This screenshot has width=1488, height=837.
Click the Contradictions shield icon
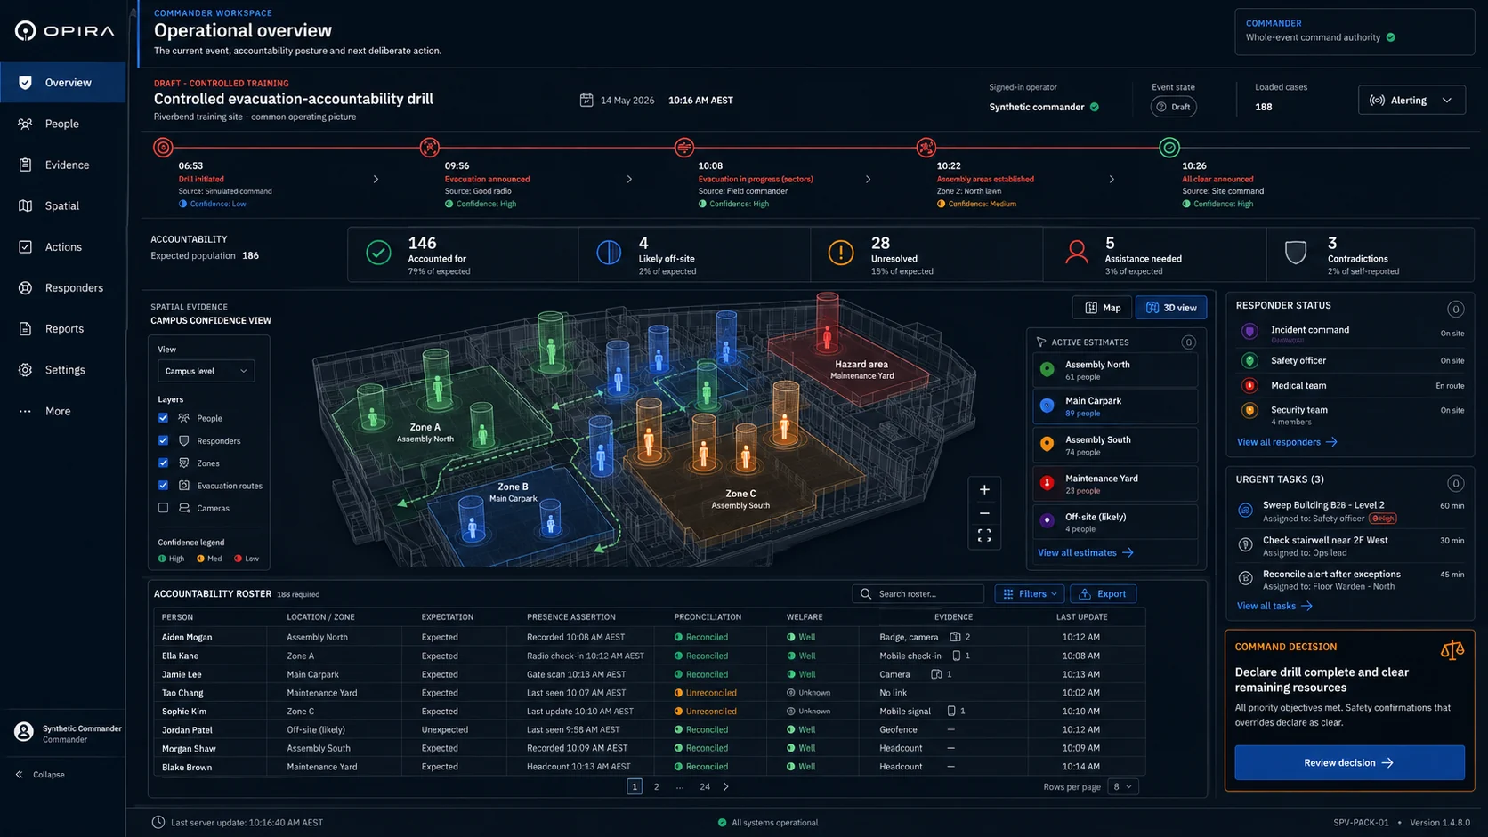coord(1296,254)
